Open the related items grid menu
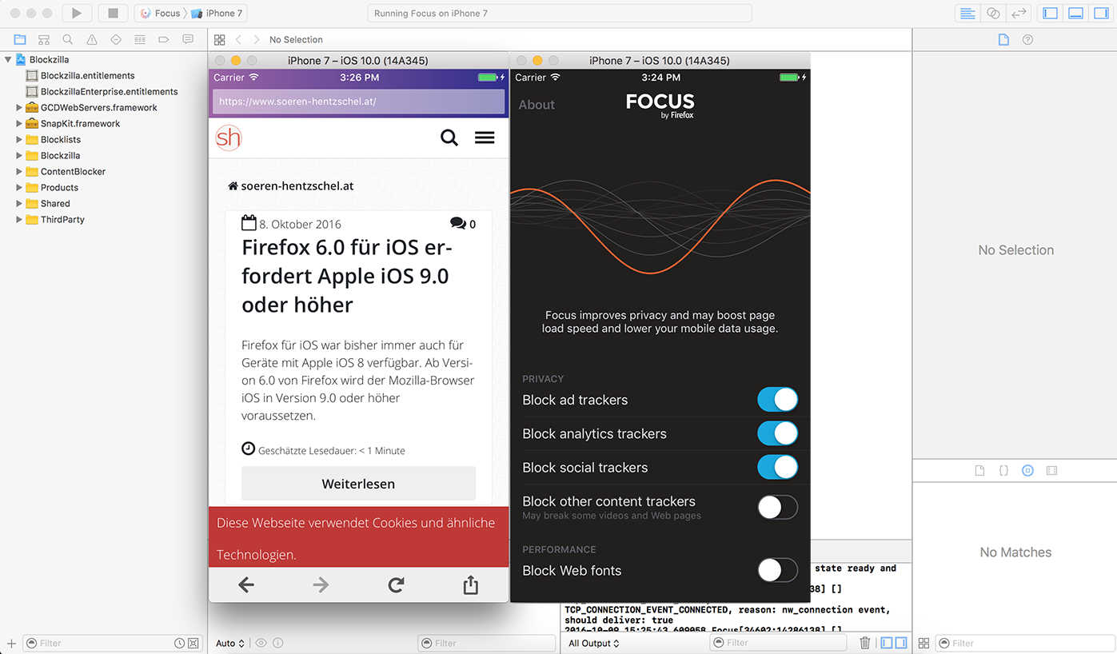Viewport: 1117px width, 654px height. pyautogui.click(x=219, y=39)
